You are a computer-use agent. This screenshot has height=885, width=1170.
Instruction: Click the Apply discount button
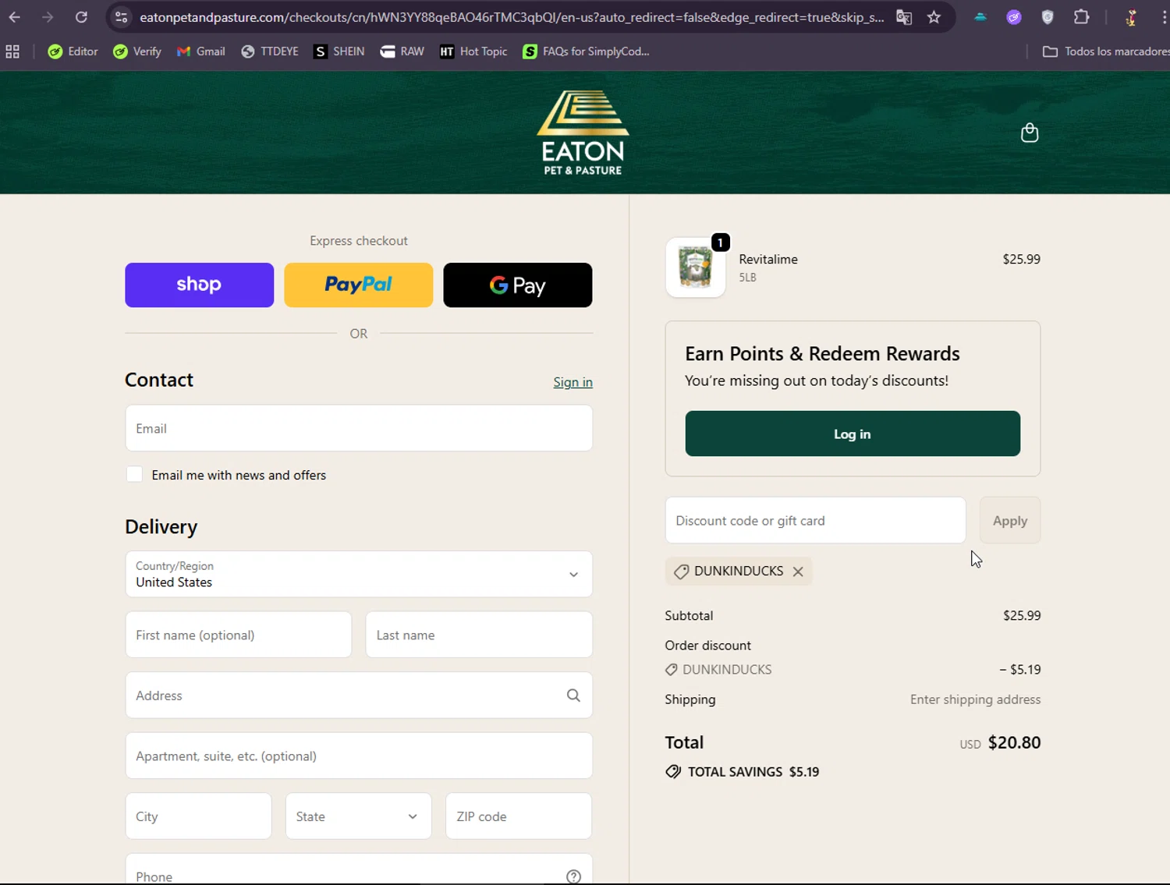(1010, 520)
